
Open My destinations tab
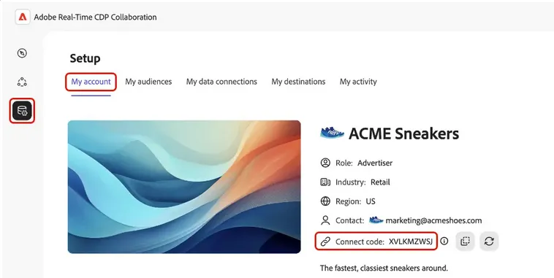(298, 82)
